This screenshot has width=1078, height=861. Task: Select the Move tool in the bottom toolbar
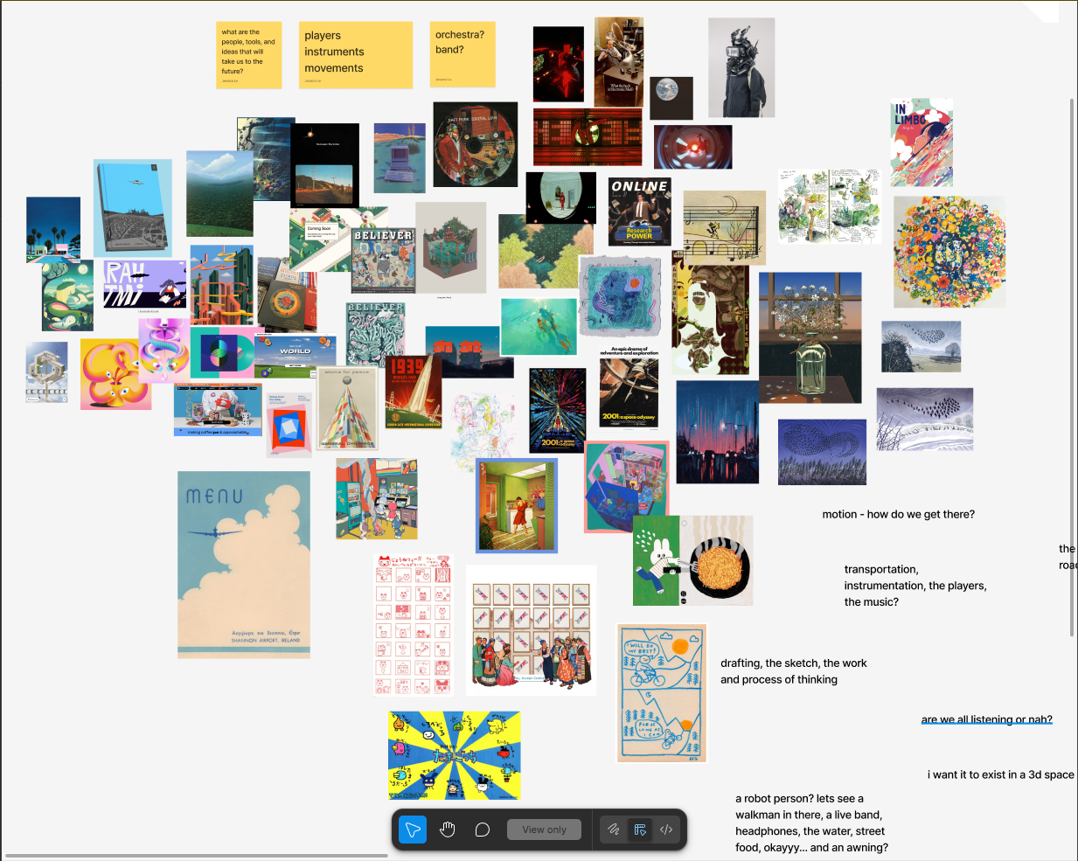[412, 829]
